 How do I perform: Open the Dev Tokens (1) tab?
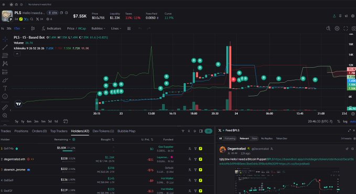point(103,131)
